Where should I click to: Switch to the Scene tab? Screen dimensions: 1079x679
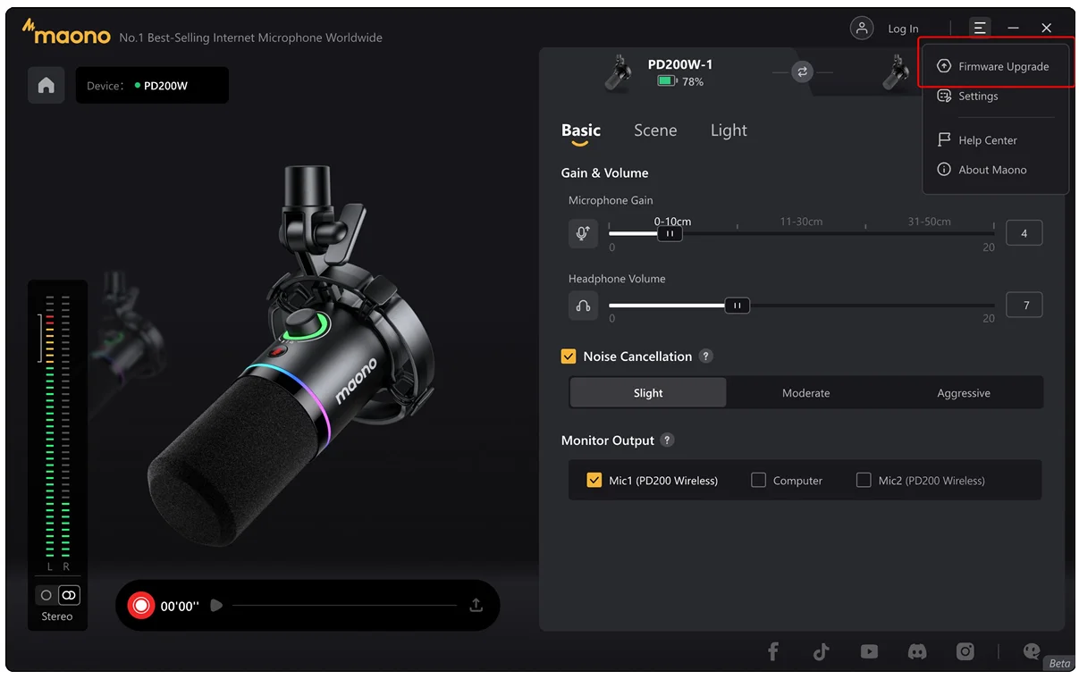point(655,130)
